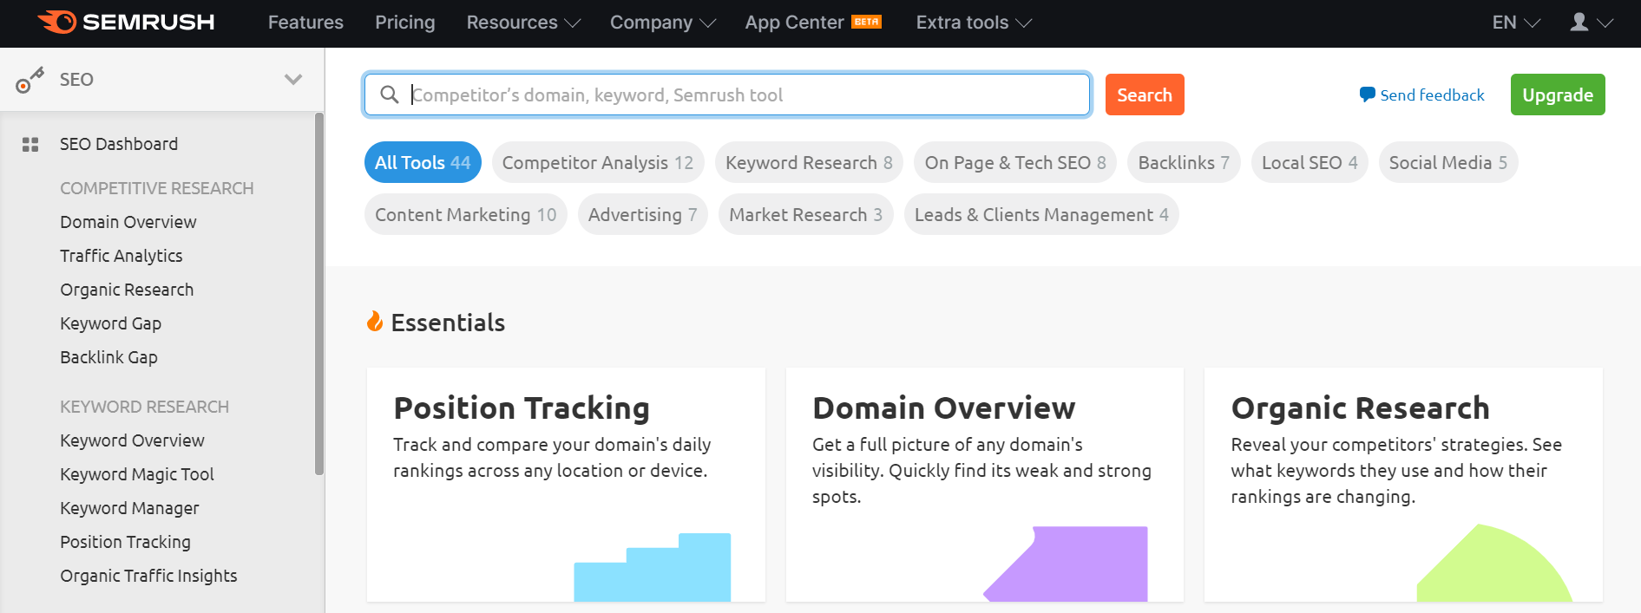Select the All Tools 44 filter tab
Screen dimensions: 1641x613
pos(423,162)
